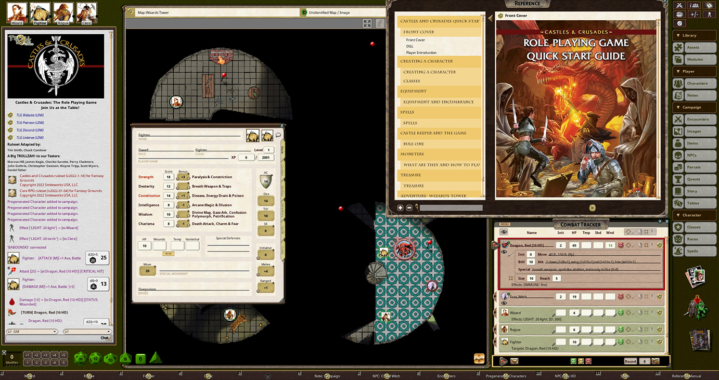Open the TLG Discord link in chat

(x=30, y=130)
